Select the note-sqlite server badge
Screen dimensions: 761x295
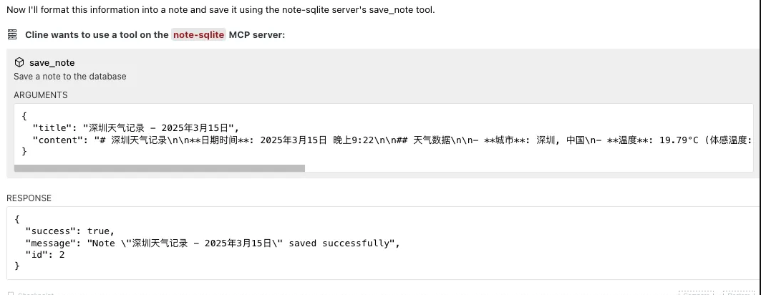pyautogui.click(x=198, y=34)
